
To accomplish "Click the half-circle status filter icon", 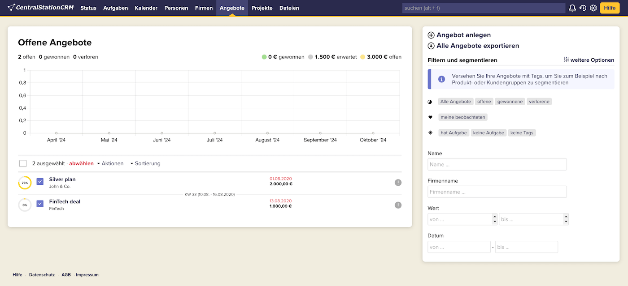I will pos(430,102).
